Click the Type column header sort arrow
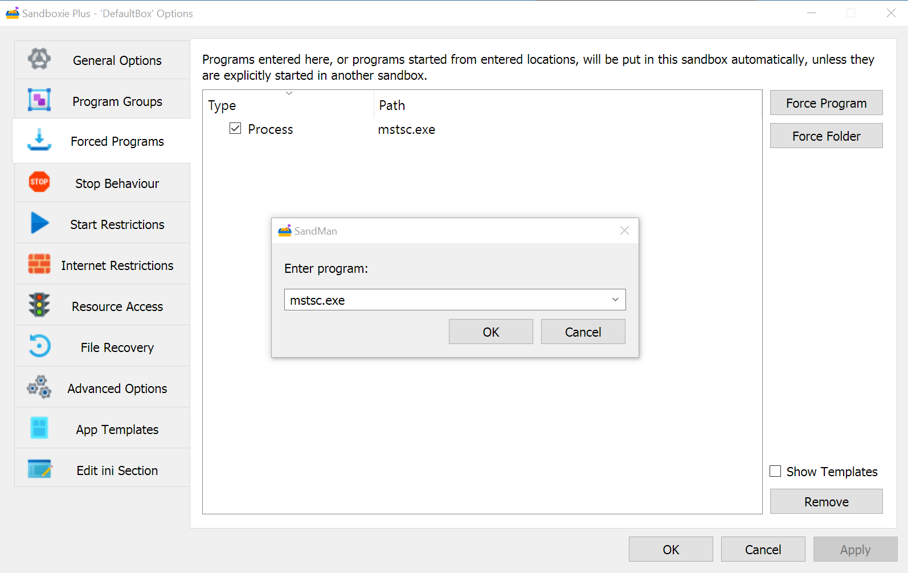Image resolution: width=908 pixels, height=573 pixels. click(x=289, y=93)
